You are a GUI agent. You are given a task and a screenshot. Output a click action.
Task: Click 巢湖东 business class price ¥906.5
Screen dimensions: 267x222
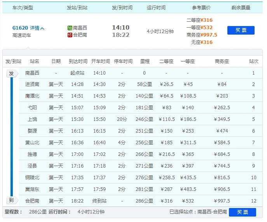[x=222, y=189]
